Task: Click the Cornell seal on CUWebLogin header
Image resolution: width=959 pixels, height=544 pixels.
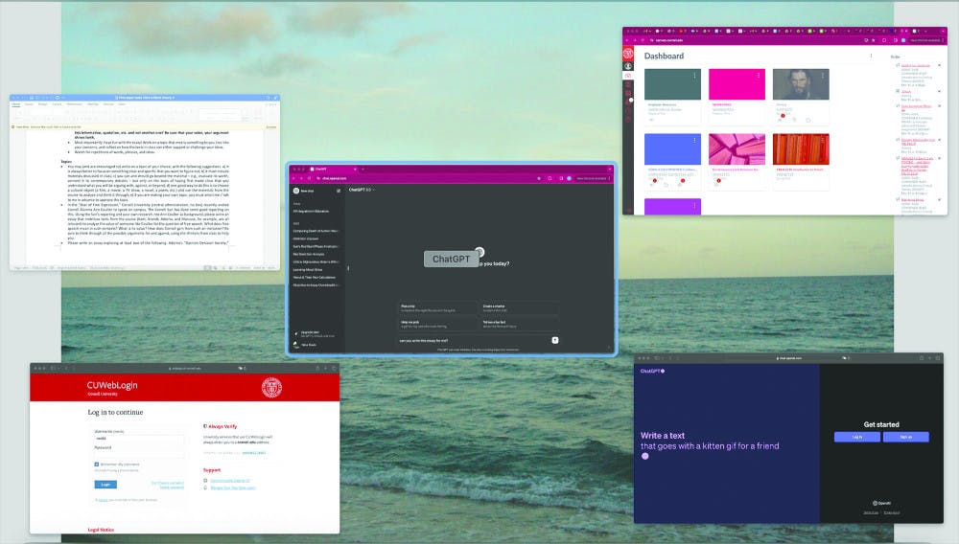Action: (x=271, y=387)
